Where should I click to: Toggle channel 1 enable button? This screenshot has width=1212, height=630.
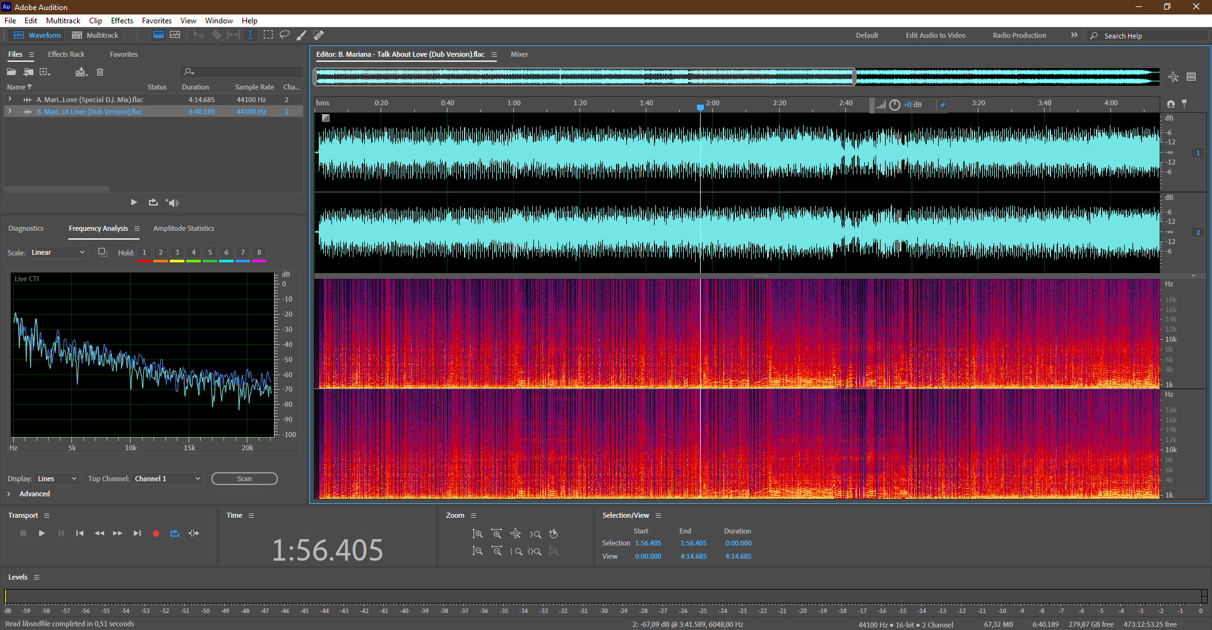(x=1197, y=153)
